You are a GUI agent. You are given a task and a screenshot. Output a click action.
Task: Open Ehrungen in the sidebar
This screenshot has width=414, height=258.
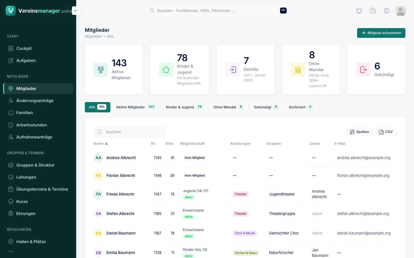[x=38, y=214]
